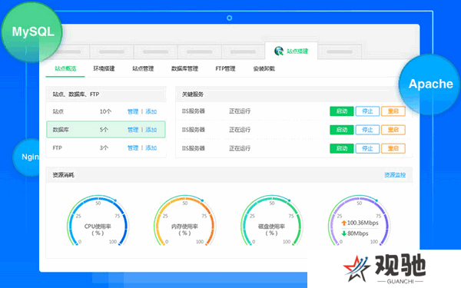The width and height of the screenshot is (461, 288).
Task: Go to the FTP管理 tab
Action: pos(225,69)
